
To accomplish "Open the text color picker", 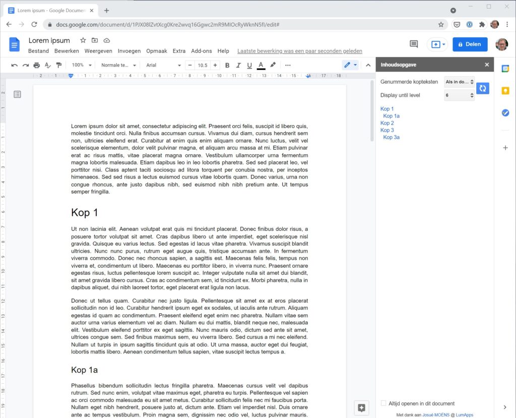I will (x=261, y=65).
